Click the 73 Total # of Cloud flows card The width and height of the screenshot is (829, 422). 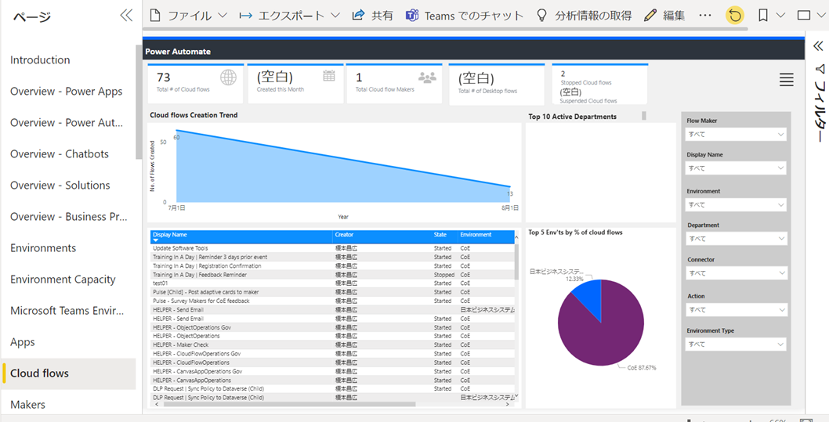coord(195,84)
